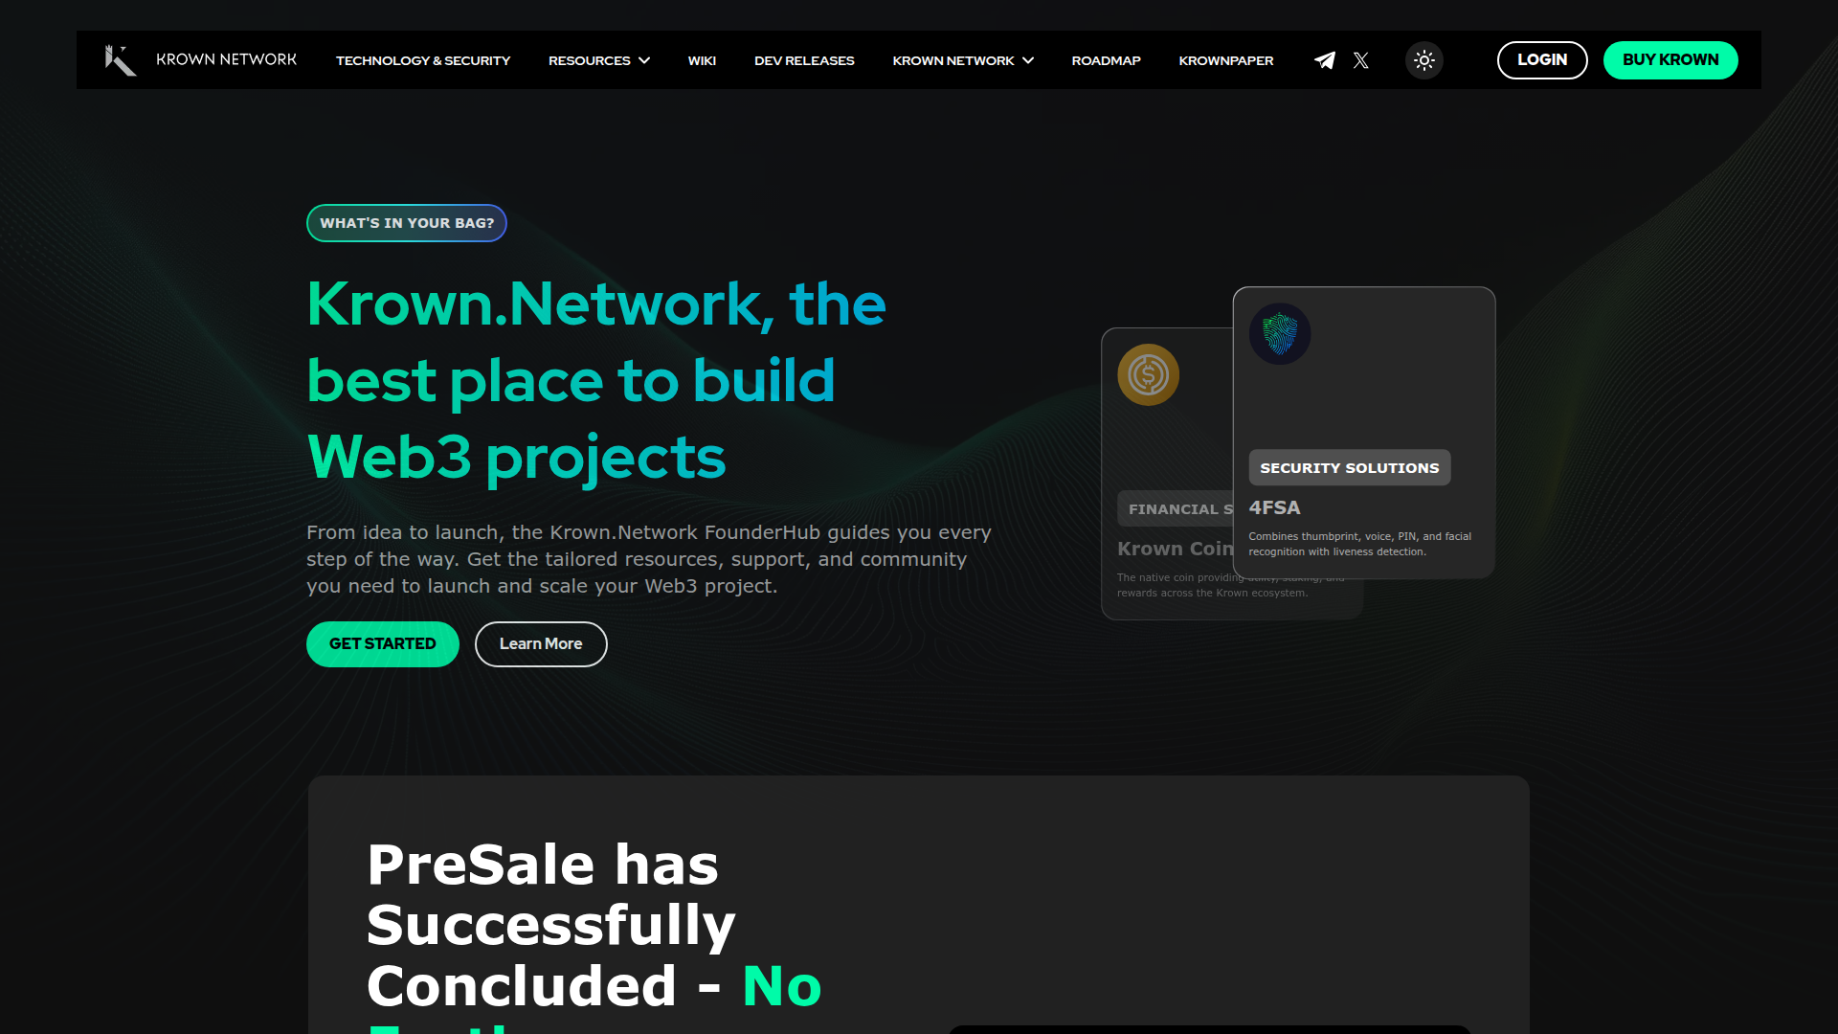1838x1034 pixels.
Task: Open the X social icon
Action: [x=1360, y=60]
